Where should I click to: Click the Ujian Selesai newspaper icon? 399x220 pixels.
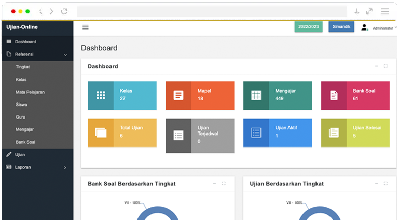coord(334,133)
